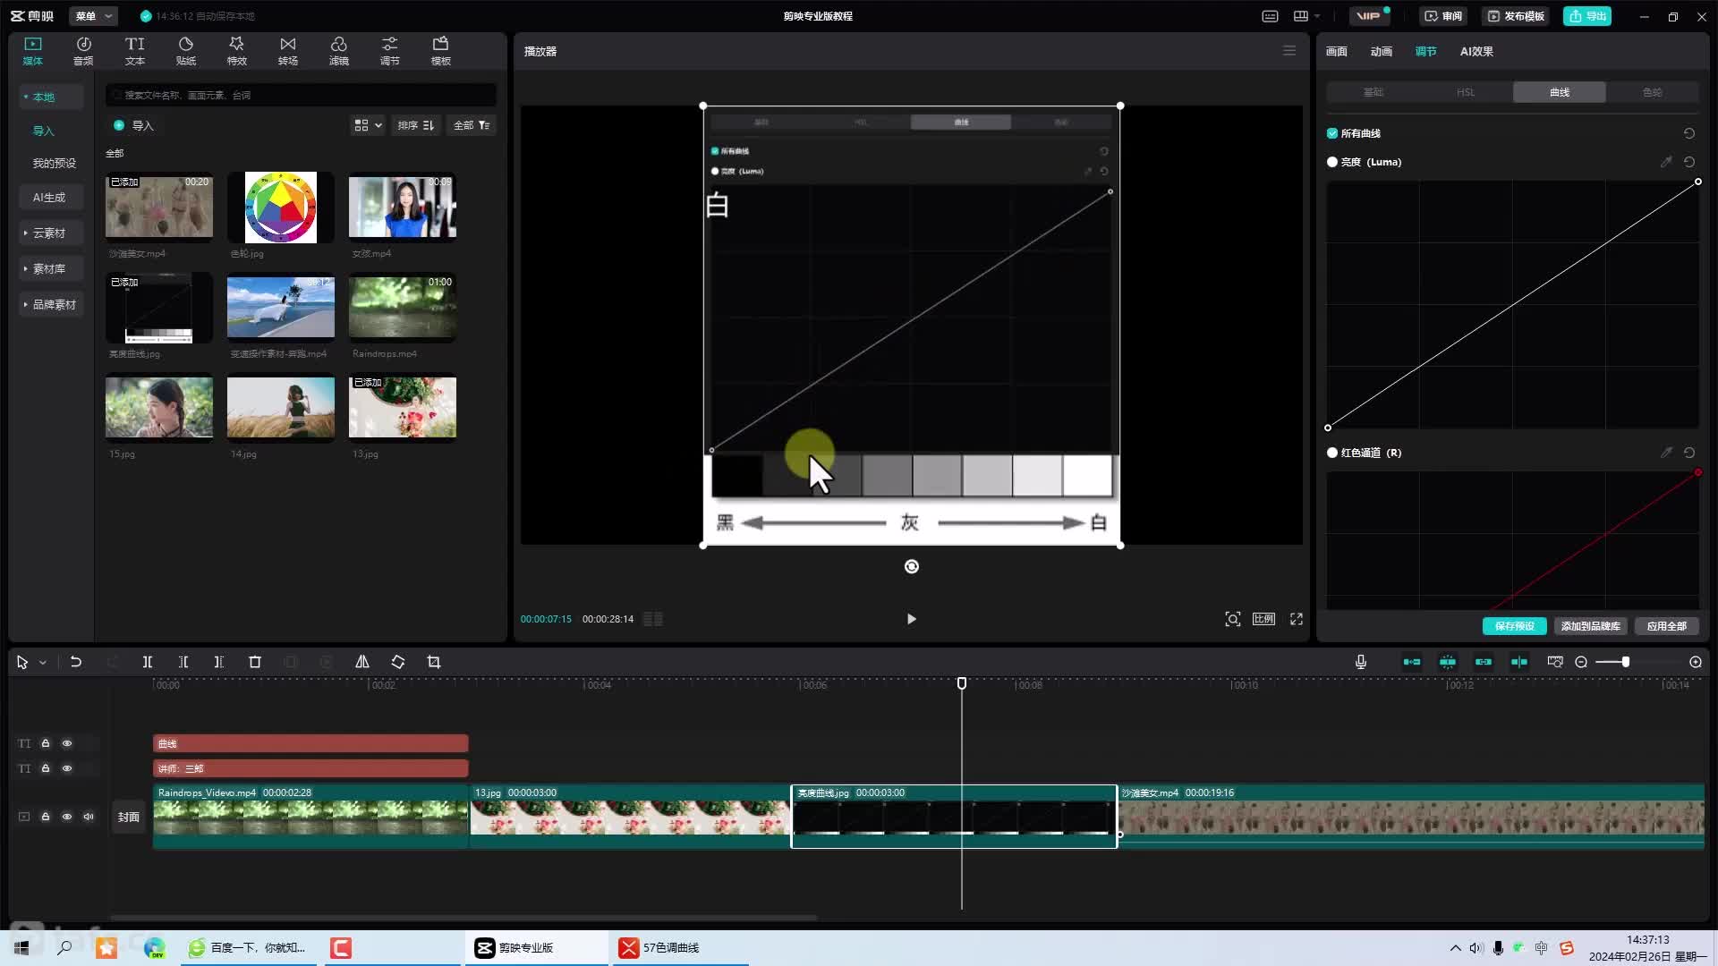Hide the main video track with eye icon
Image resolution: width=1718 pixels, height=966 pixels.
coord(67,817)
